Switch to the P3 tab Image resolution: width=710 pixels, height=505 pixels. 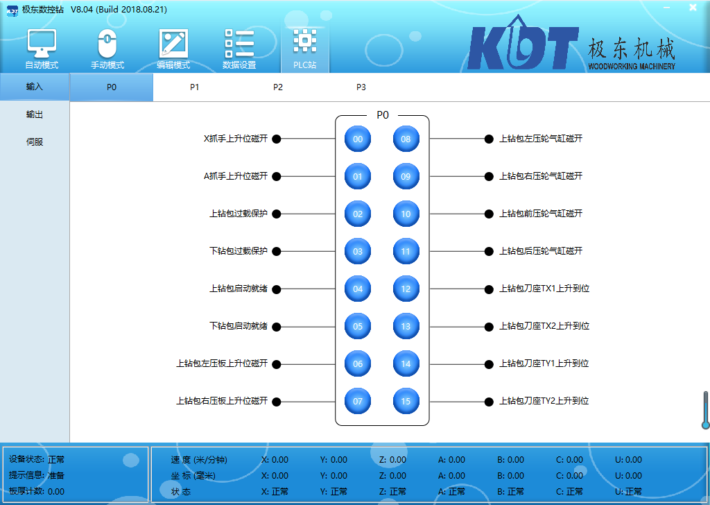[x=361, y=87]
